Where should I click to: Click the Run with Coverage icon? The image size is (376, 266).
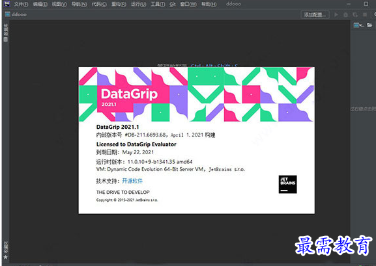[x=355, y=14]
